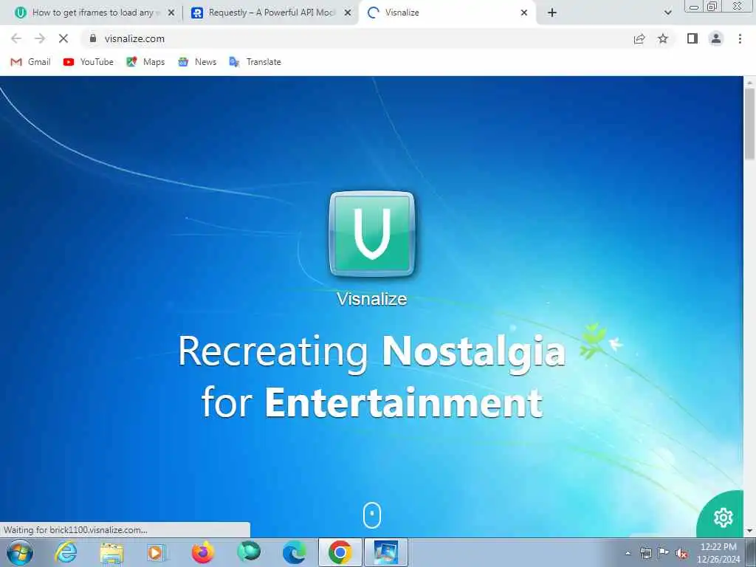Open Windows Start menu
756x567 pixels.
(20, 552)
